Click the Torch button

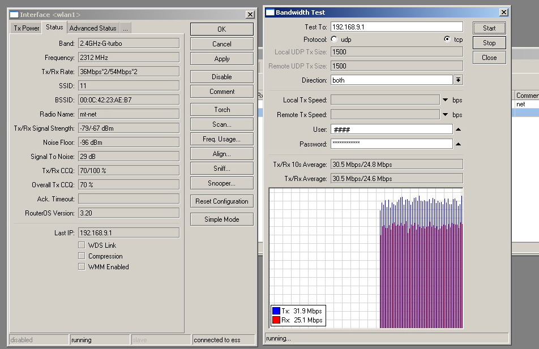222,110
